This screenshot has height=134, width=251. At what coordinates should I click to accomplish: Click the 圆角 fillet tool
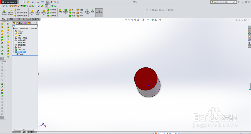60,11
